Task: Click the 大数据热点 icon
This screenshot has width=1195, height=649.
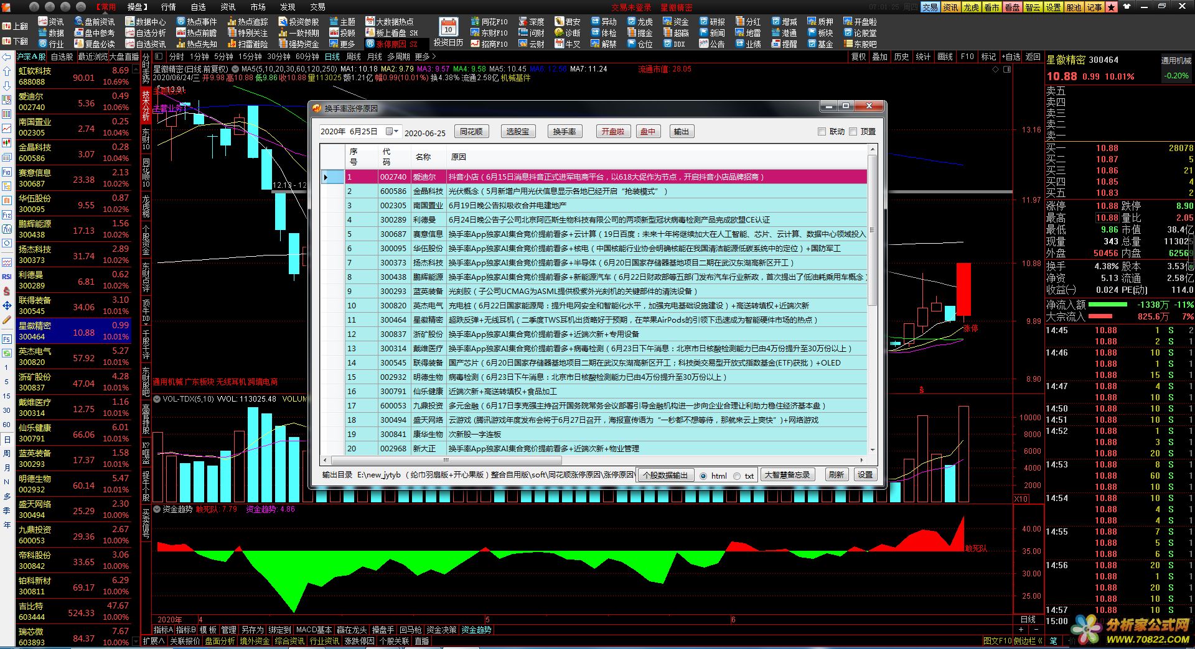Action: 389,22
